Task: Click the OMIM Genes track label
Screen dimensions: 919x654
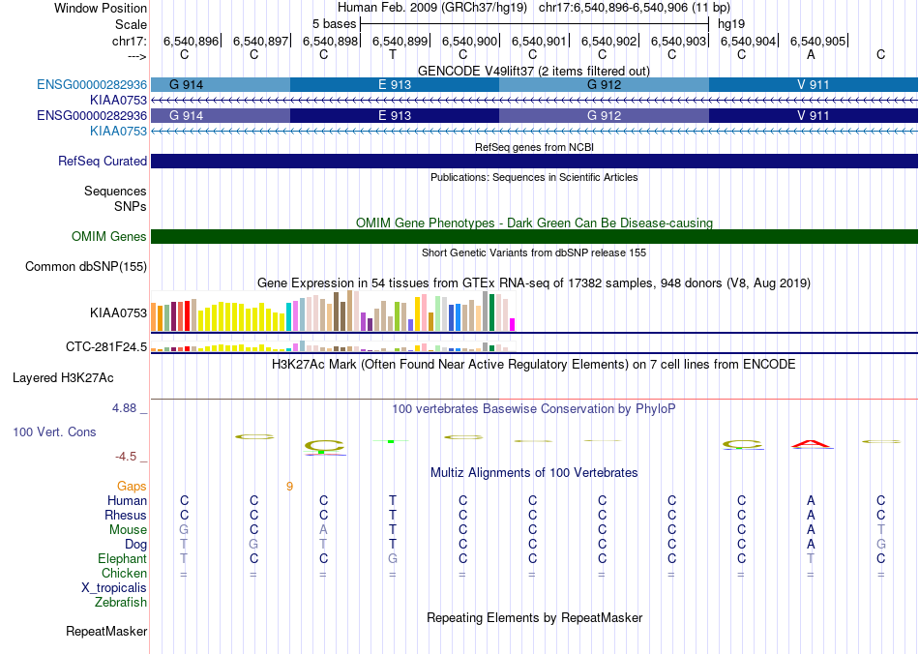Action: coord(109,237)
